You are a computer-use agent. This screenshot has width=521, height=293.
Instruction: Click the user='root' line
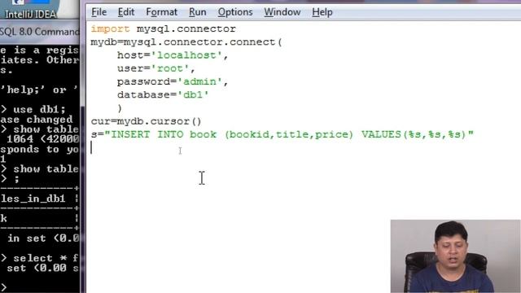click(x=155, y=68)
